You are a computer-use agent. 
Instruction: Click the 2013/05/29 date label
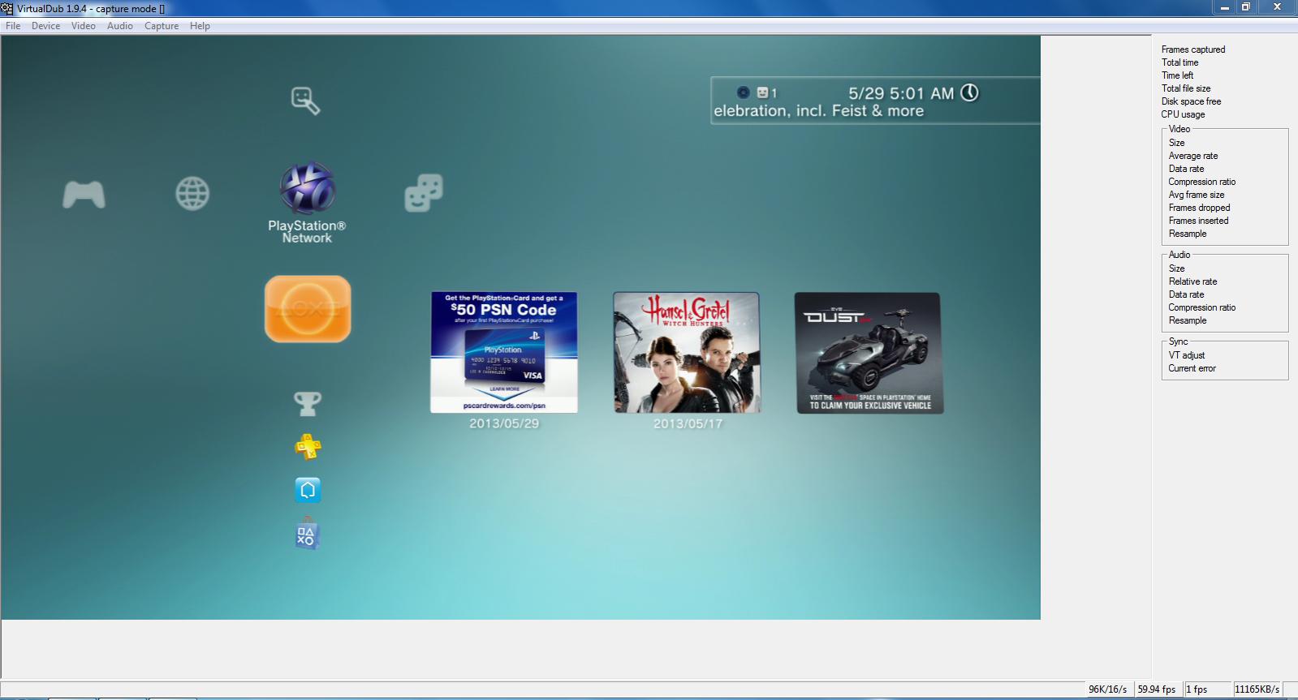504,423
